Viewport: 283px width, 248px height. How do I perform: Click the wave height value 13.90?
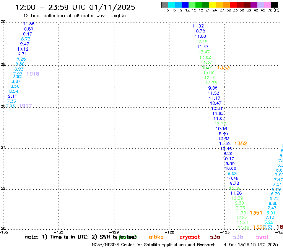[x=209, y=73]
